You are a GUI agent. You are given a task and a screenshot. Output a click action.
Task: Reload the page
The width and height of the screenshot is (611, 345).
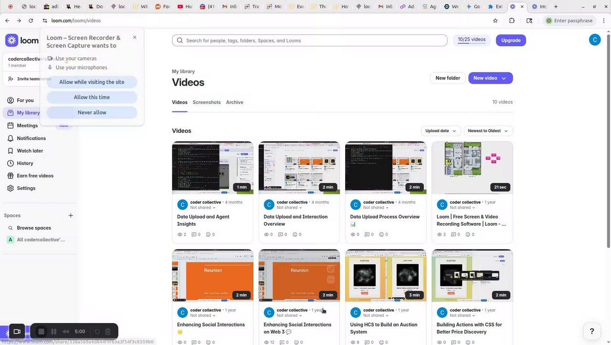(x=31, y=21)
